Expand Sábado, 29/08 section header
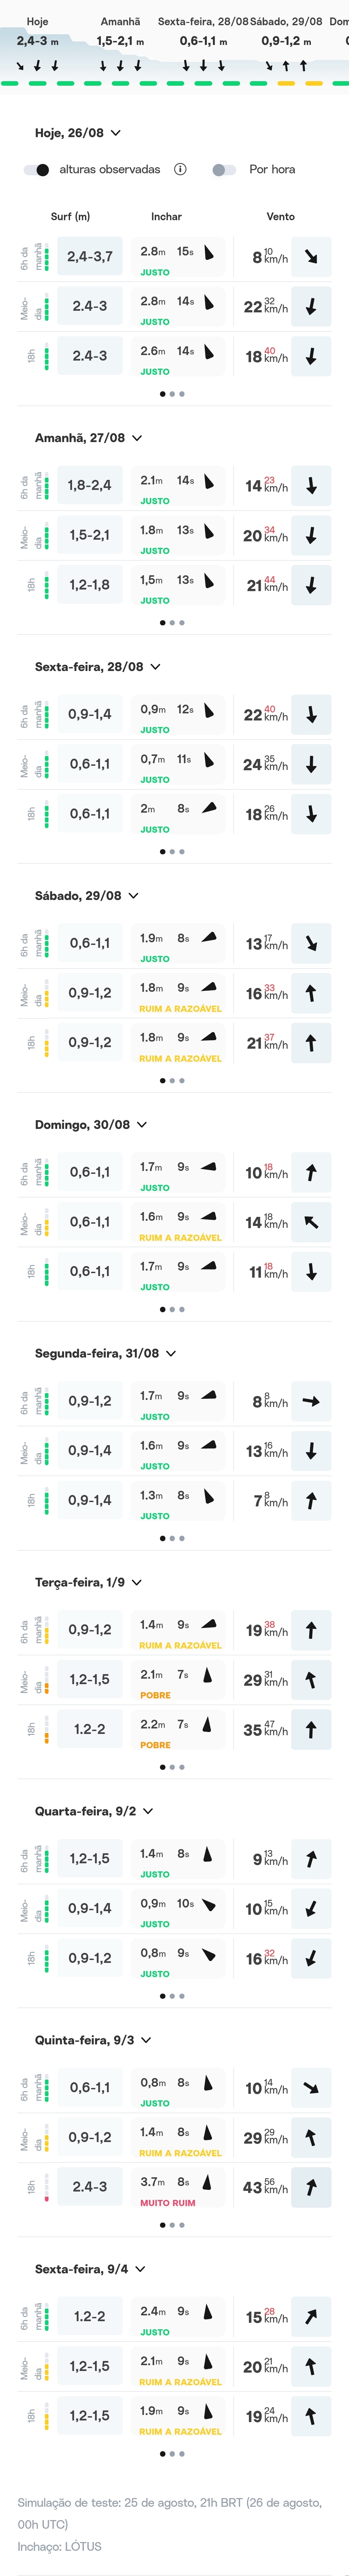The height and width of the screenshot is (2576, 349). 133,896
